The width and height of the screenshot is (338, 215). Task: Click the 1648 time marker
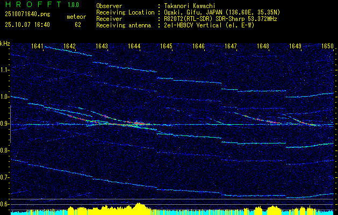click(263, 46)
